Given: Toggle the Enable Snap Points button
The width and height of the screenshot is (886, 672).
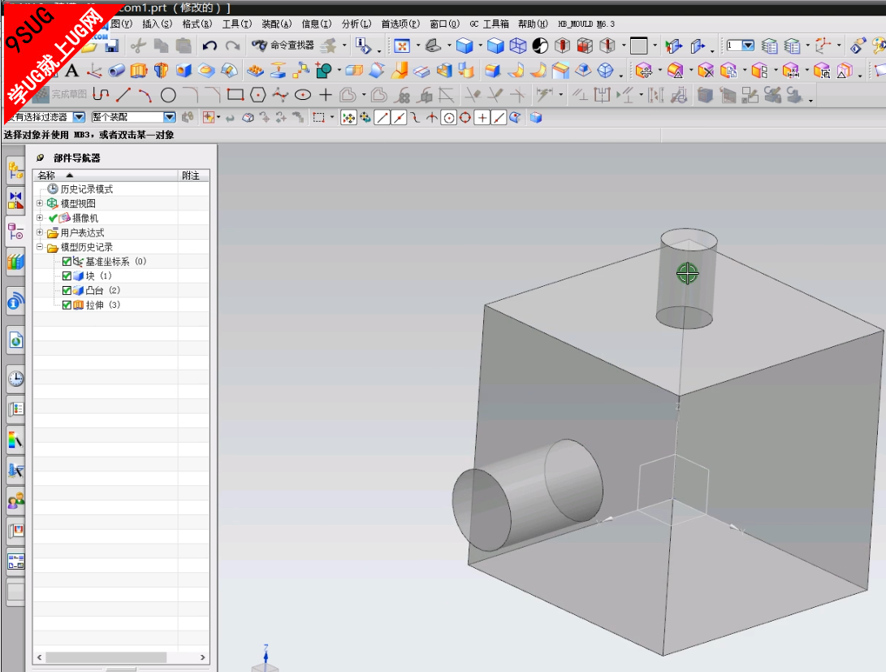Looking at the screenshot, I should tap(348, 118).
